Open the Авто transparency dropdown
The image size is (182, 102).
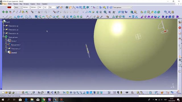18,7
